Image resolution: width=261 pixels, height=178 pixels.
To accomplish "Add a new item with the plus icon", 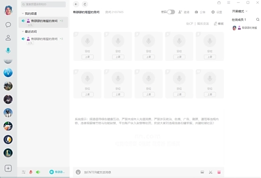I will (x=8, y=169).
